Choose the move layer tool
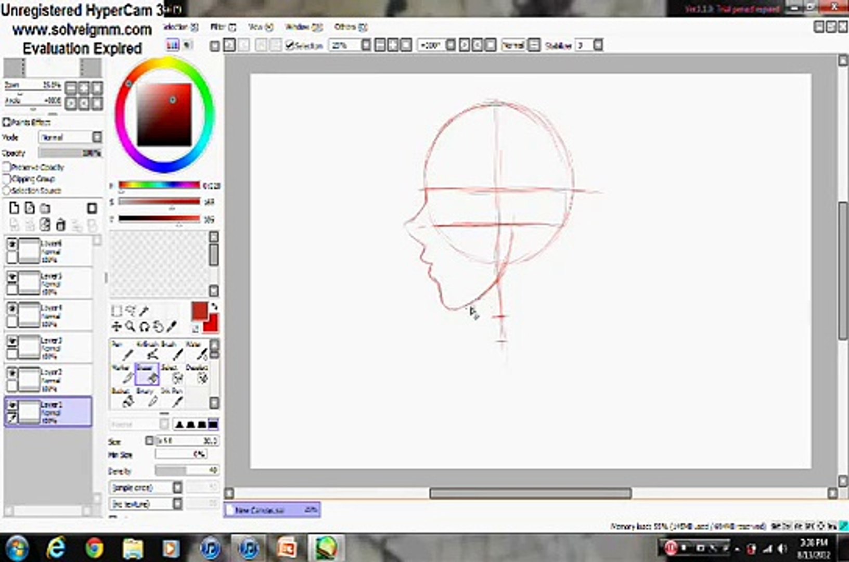This screenshot has height=562, width=849. click(117, 326)
